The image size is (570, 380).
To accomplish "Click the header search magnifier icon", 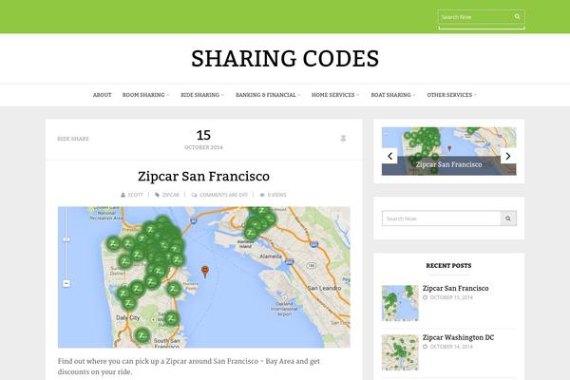I will point(517,17).
